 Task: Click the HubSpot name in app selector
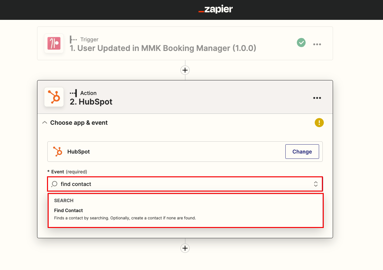(79, 152)
